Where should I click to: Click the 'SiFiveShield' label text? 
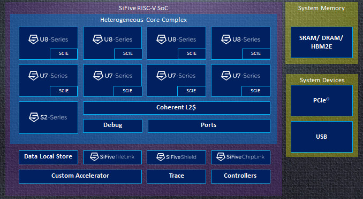[x=181, y=157]
